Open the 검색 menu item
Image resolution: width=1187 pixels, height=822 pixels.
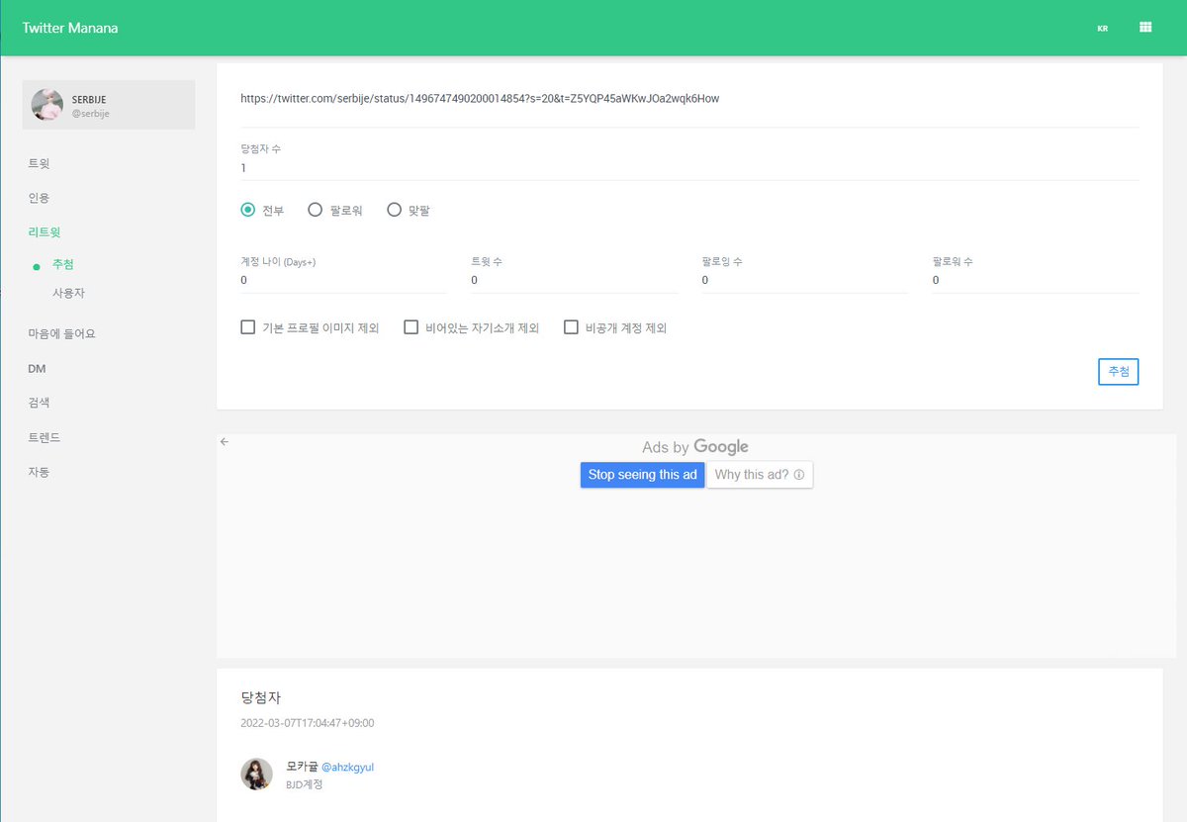click(x=39, y=404)
